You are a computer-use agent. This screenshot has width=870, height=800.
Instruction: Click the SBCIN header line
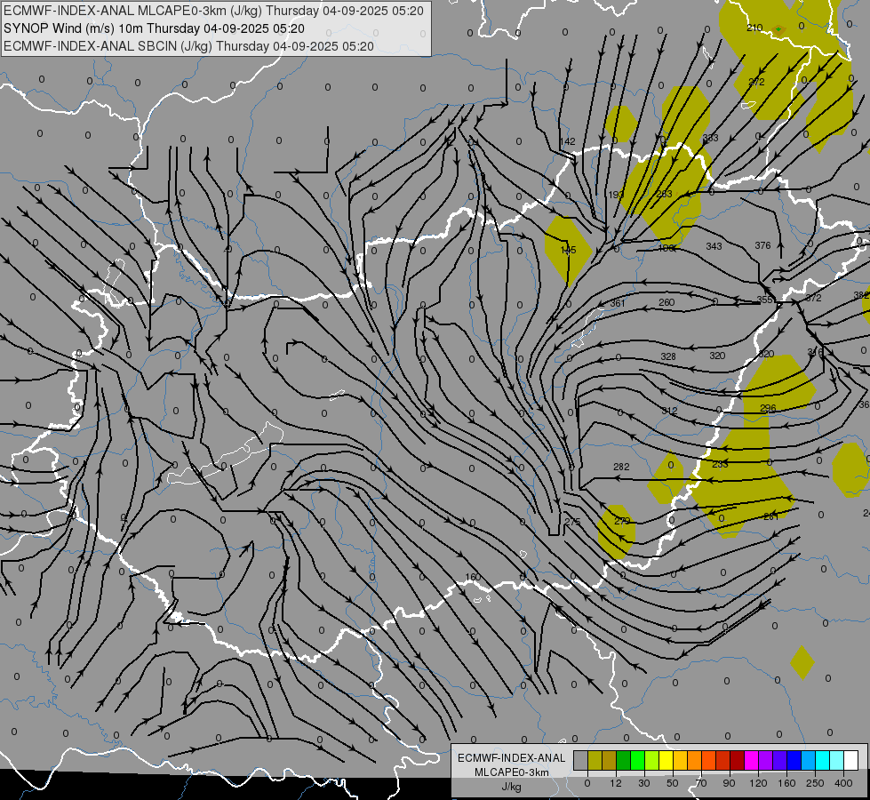click(x=188, y=46)
